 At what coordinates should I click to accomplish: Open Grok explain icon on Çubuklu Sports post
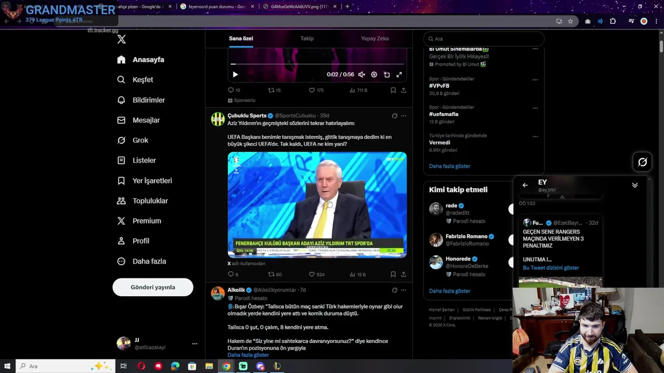pos(395,116)
